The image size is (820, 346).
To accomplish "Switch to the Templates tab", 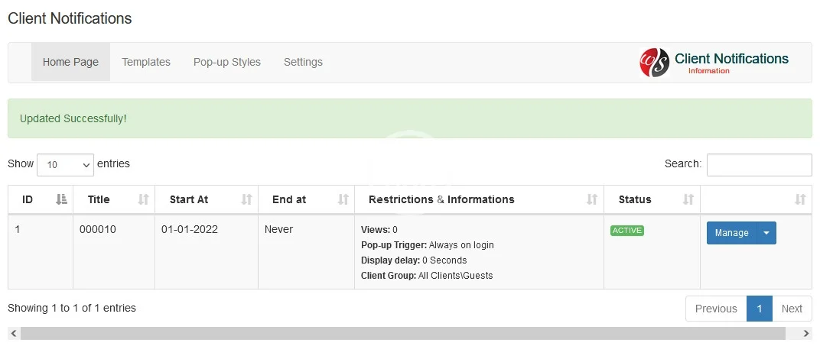I will pos(146,62).
